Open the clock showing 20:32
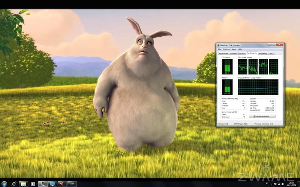The height and width of the screenshot is (187, 300). pyautogui.click(x=291, y=184)
